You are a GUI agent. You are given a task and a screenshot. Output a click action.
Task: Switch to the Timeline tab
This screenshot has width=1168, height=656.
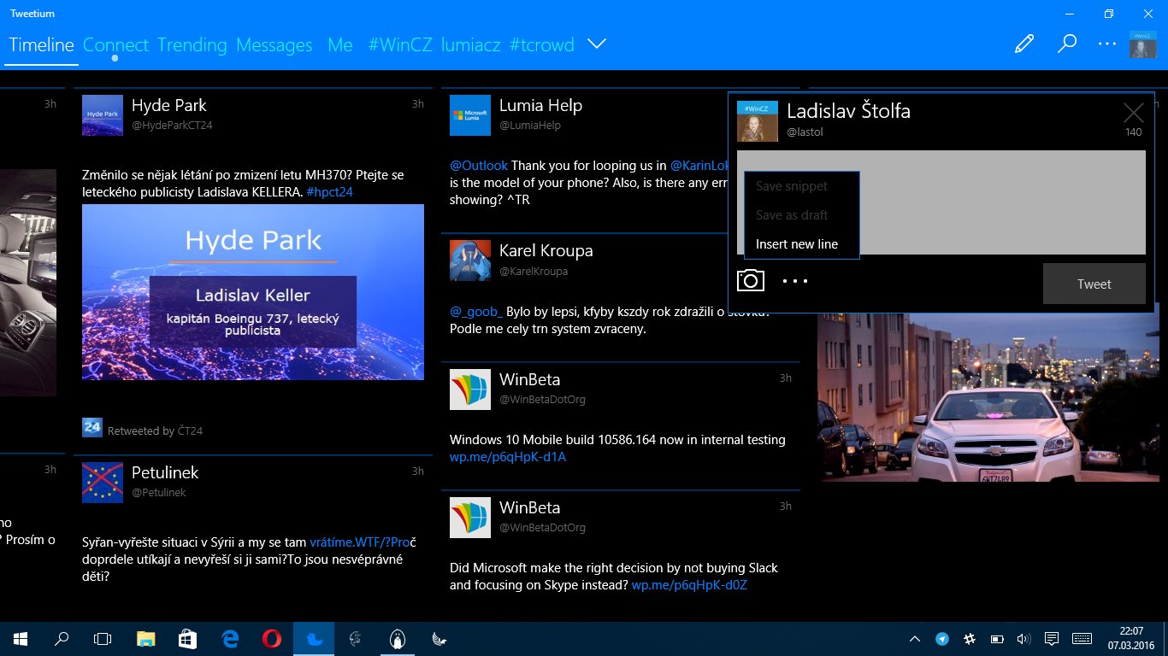[42, 45]
